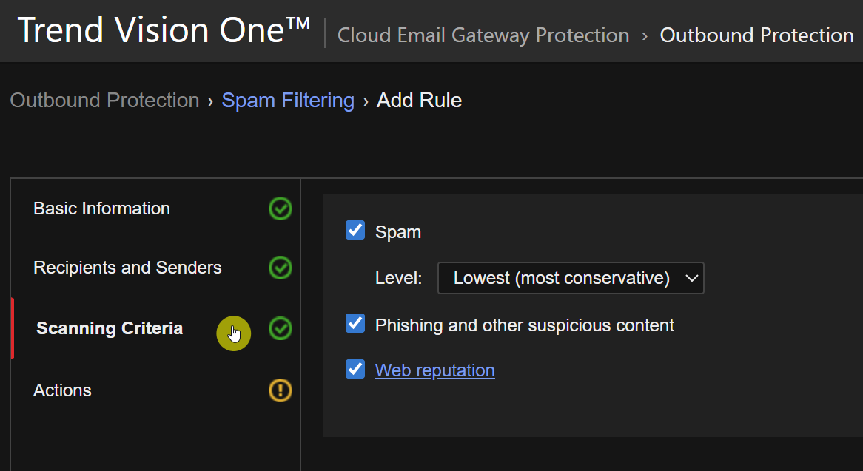863x471 pixels.
Task: Click the Add Rule breadcrumb text
Action: pos(419,101)
